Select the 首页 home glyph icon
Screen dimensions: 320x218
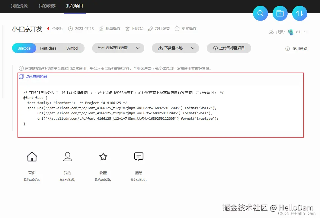point(32,157)
